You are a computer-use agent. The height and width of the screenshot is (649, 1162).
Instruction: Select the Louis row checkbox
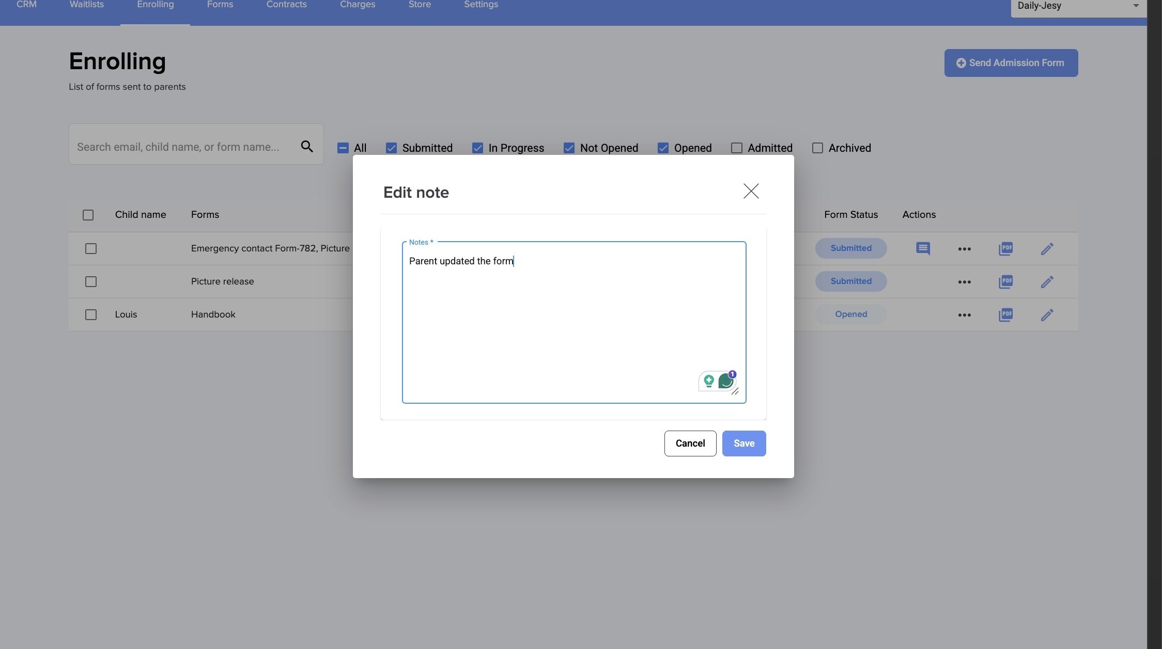coord(91,315)
